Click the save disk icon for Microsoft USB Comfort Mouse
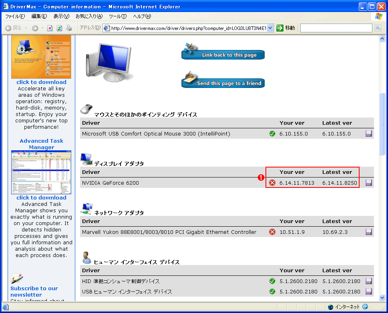388x313 pixels. [x=369, y=134]
